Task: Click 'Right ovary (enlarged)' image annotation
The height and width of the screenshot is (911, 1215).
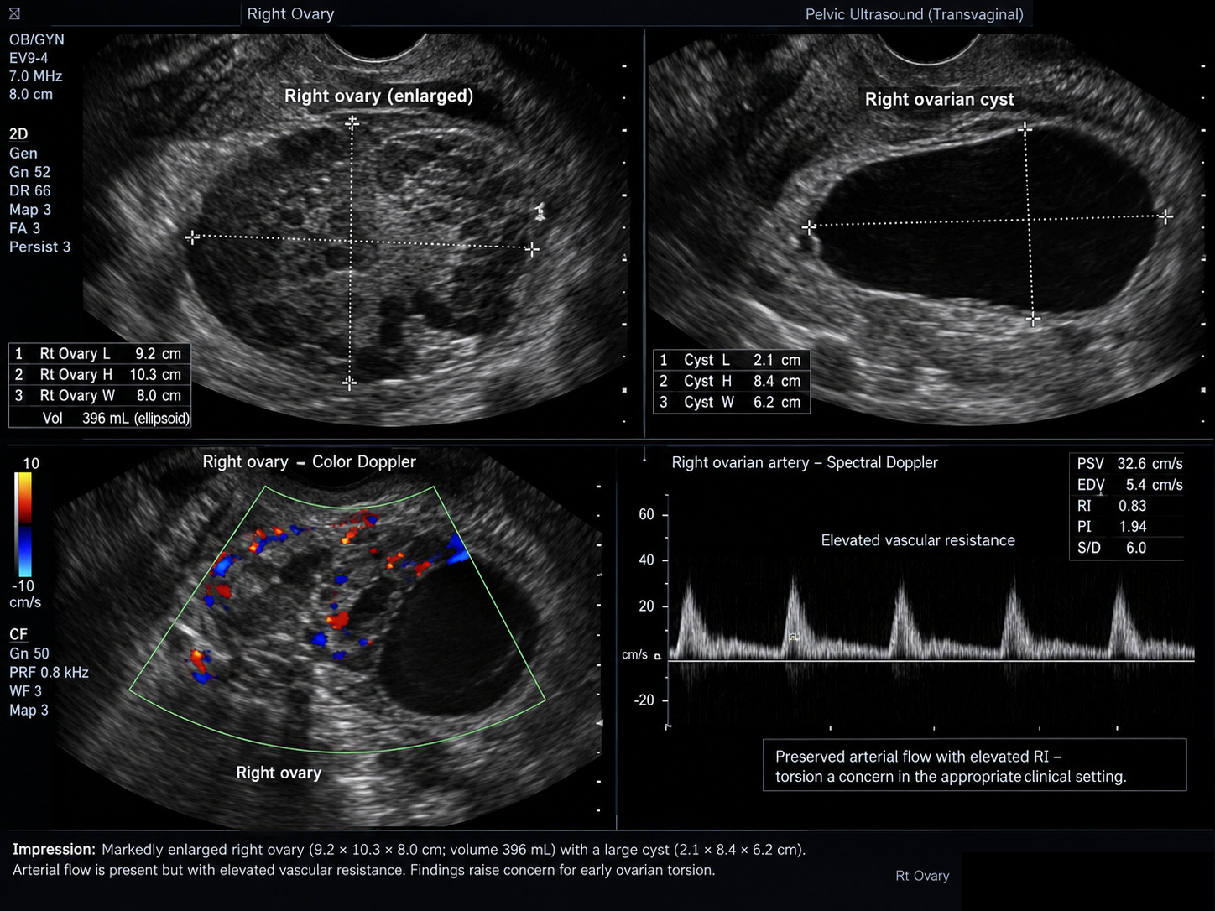Action: (x=378, y=96)
